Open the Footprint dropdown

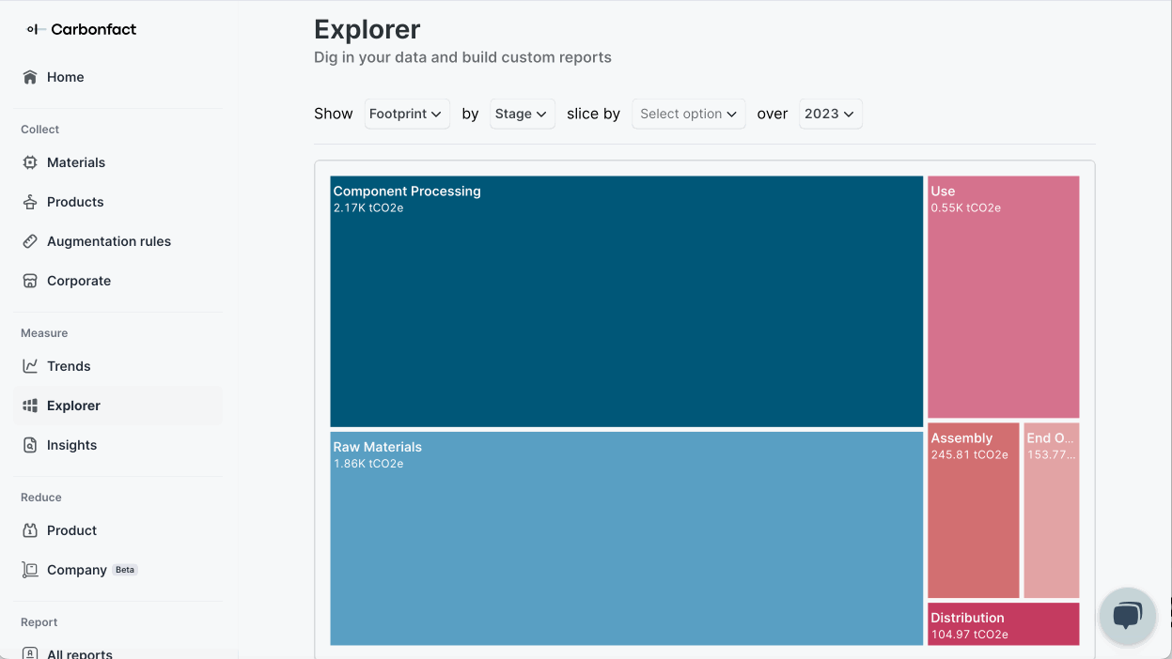(x=406, y=114)
